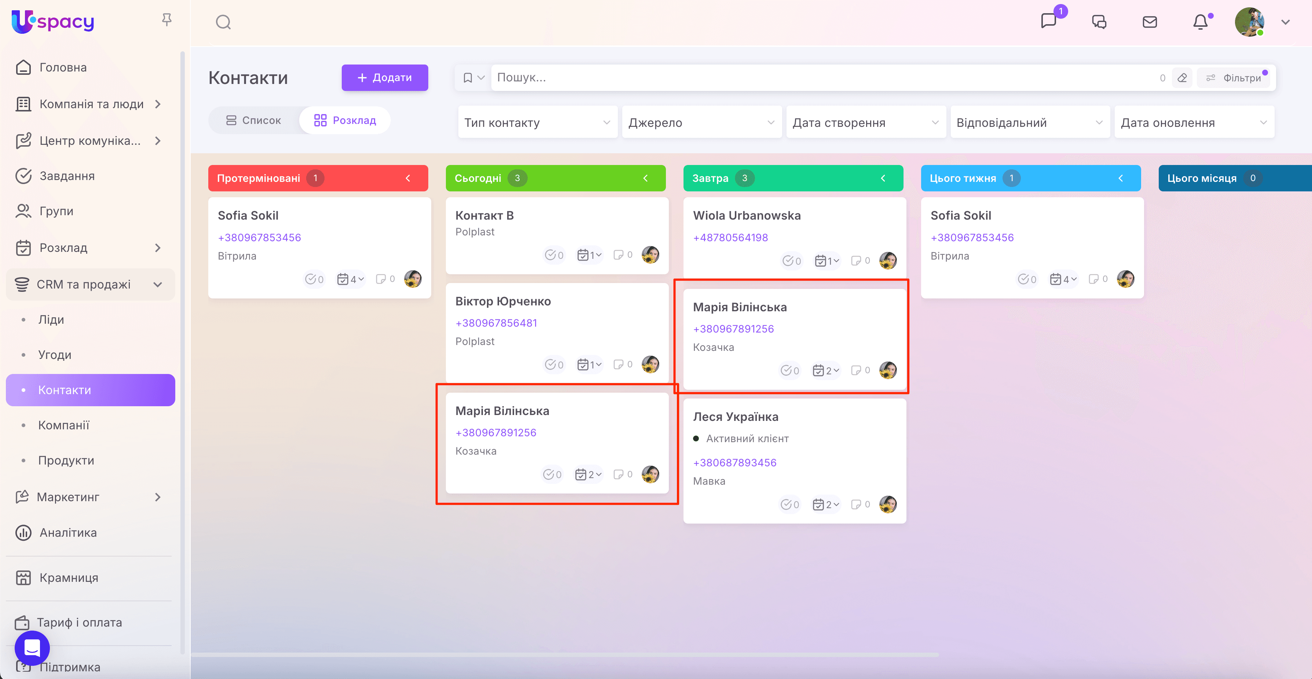Switch to Розклад view tab

(345, 120)
